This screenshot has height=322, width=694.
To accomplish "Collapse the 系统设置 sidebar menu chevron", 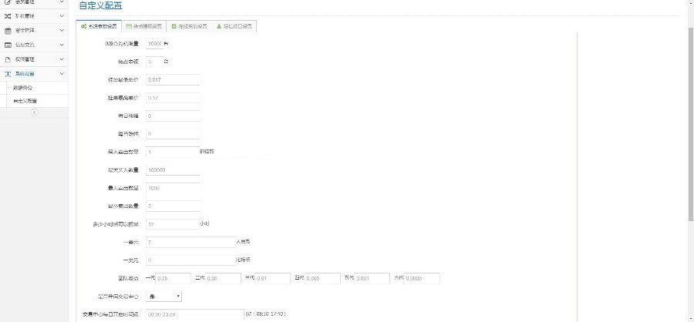I will tap(62, 74).
